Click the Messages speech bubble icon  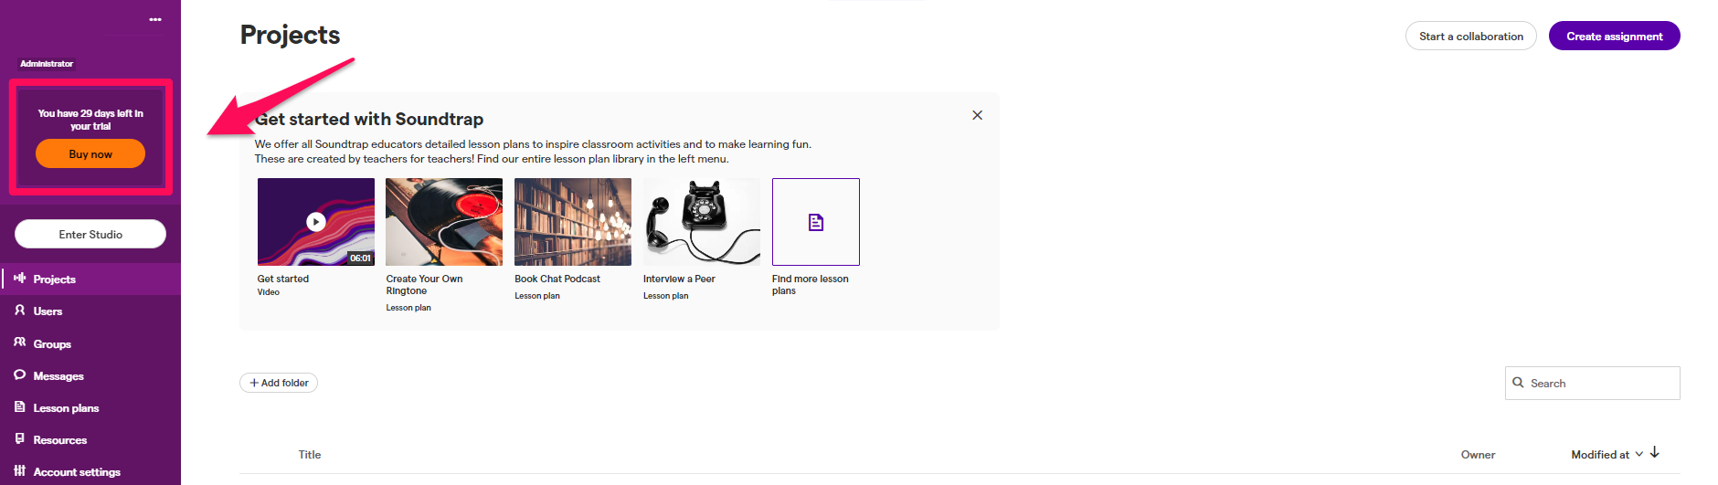[19, 374]
